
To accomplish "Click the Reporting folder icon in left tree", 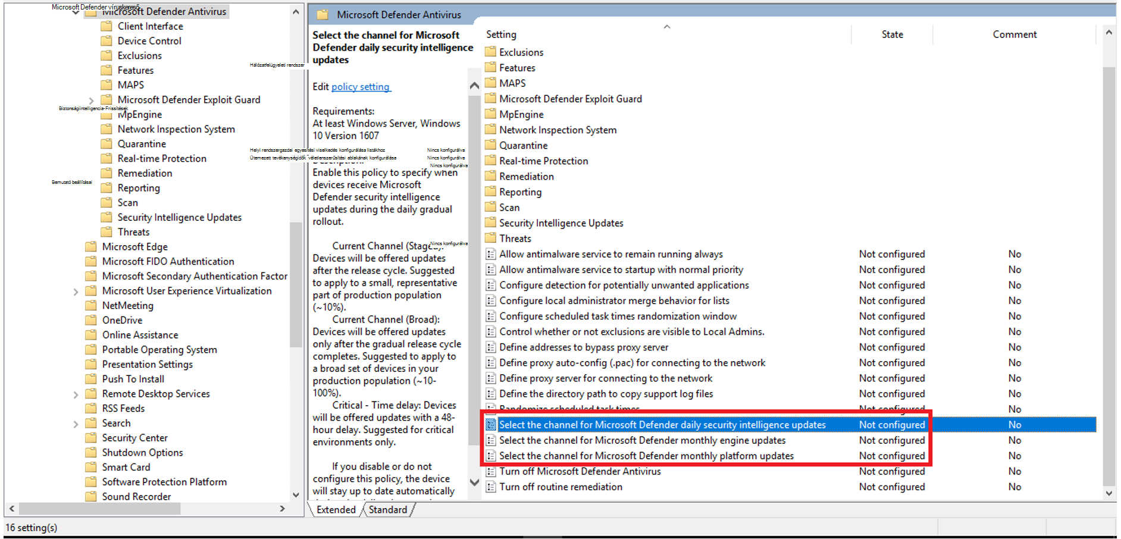I will [107, 188].
